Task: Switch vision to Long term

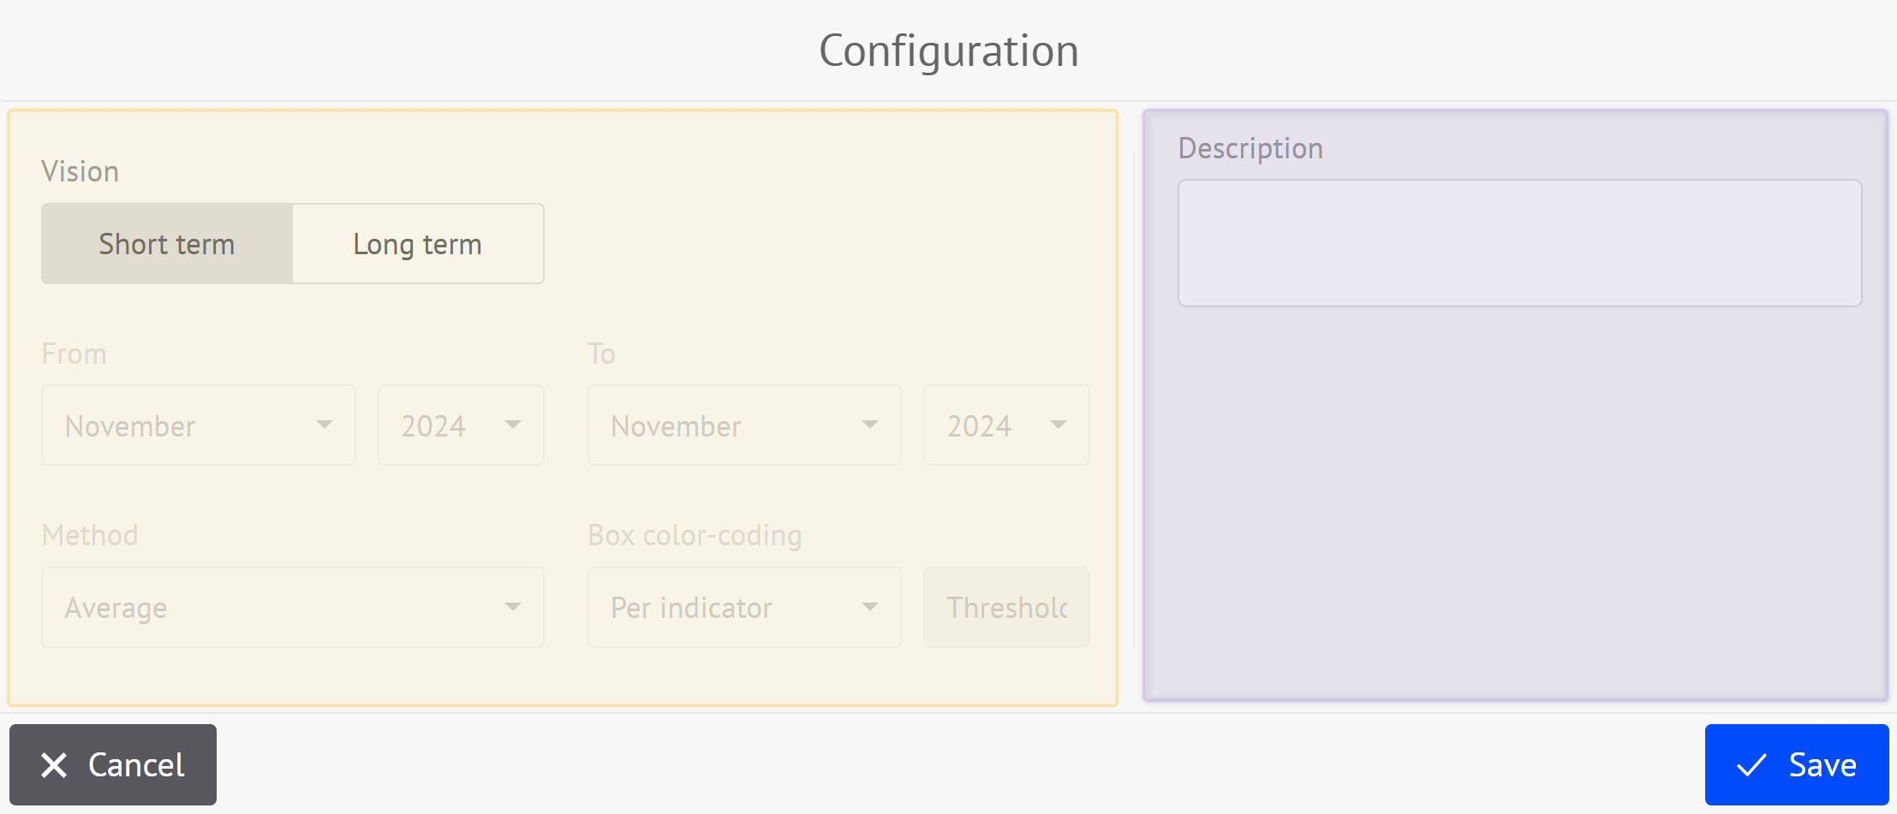Action: point(418,244)
